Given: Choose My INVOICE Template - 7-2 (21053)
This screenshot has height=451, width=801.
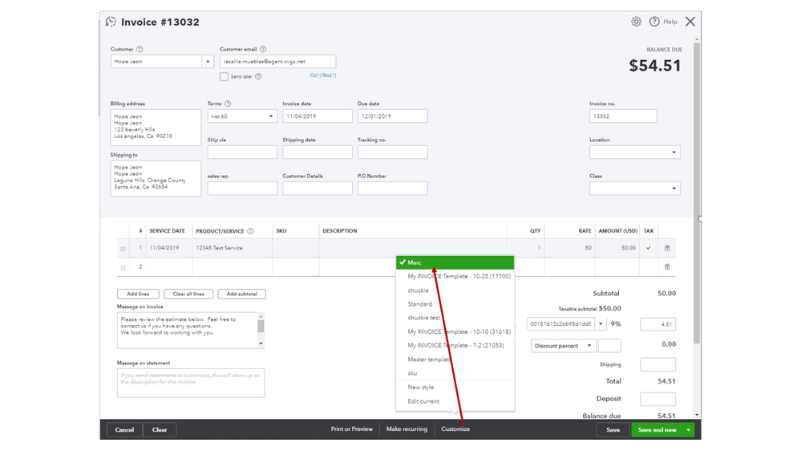Looking at the screenshot, I should [x=455, y=345].
